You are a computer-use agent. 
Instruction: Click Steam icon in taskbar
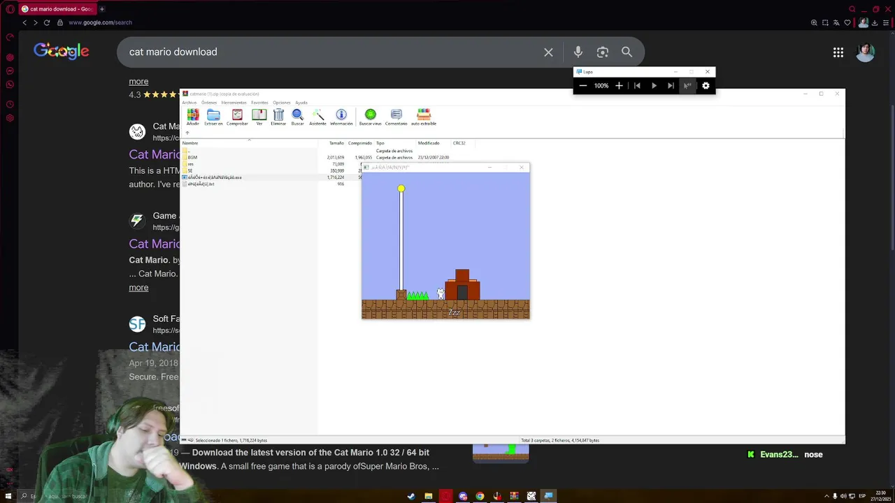[411, 496]
